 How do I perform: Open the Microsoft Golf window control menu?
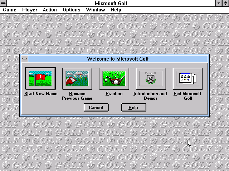click(3, 3)
